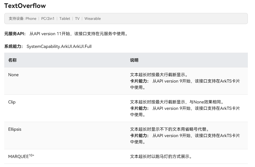This screenshot has height=167, width=255.
Task: Click the 名称 column header
Action: 12,60
